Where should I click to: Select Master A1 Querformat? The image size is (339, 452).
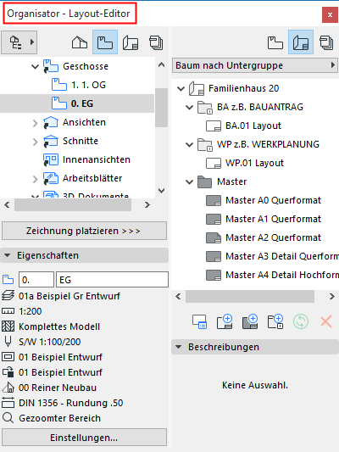coord(273,219)
